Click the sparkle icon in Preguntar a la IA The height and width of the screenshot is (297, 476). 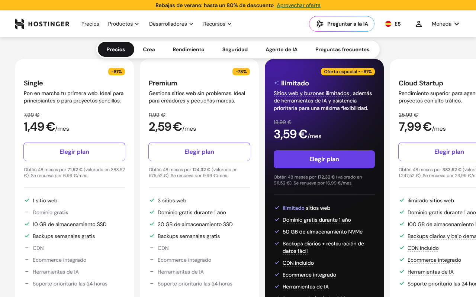[x=320, y=24]
